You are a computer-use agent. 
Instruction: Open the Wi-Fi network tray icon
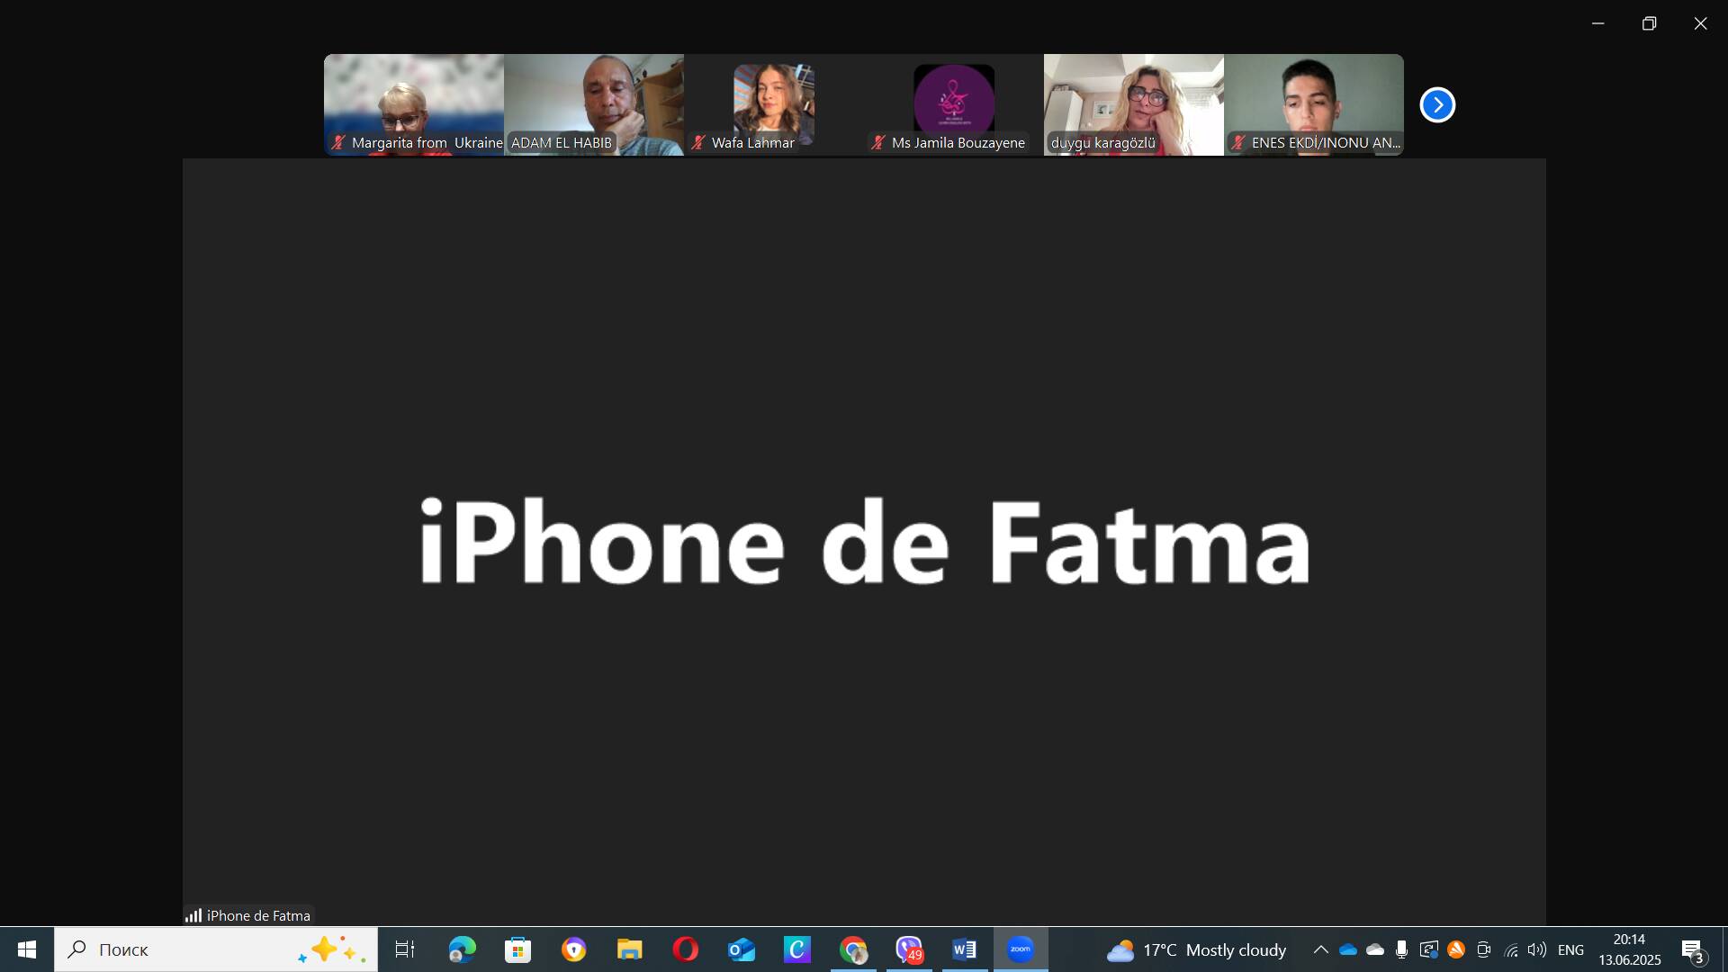click(x=1511, y=949)
